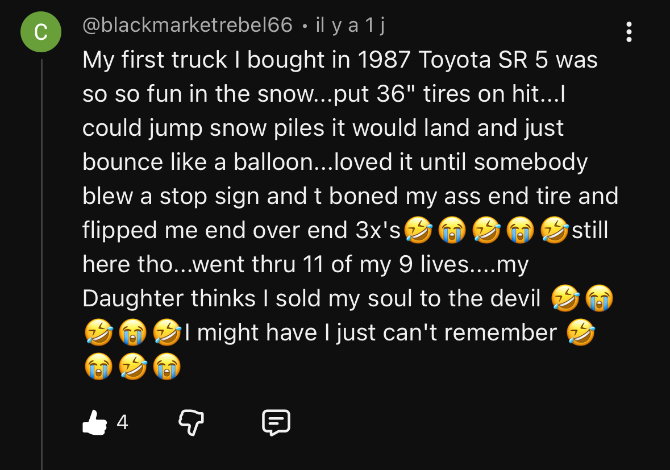The width and height of the screenshot is (670, 470).
Task: Open @blackmarketrebel66 channel link
Action: (188, 26)
